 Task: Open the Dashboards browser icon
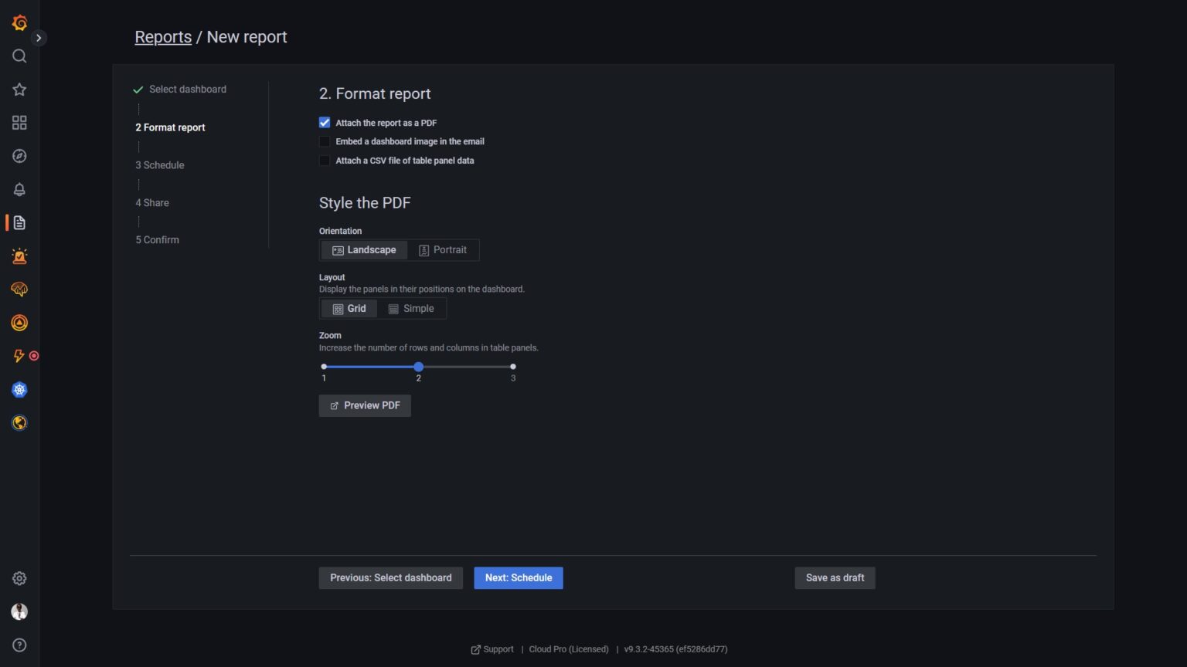click(x=19, y=122)
